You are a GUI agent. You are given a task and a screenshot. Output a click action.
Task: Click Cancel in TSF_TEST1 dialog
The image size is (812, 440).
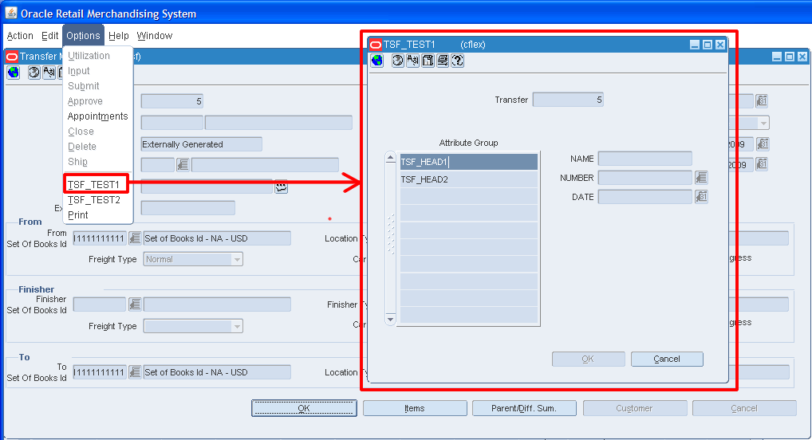667,359
